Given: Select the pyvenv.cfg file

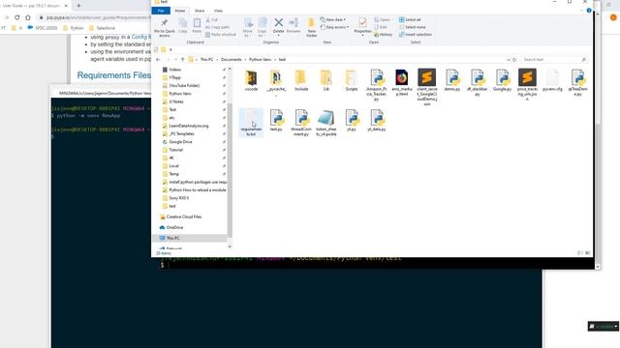Looking at the screenshot, I should [552, 80].
